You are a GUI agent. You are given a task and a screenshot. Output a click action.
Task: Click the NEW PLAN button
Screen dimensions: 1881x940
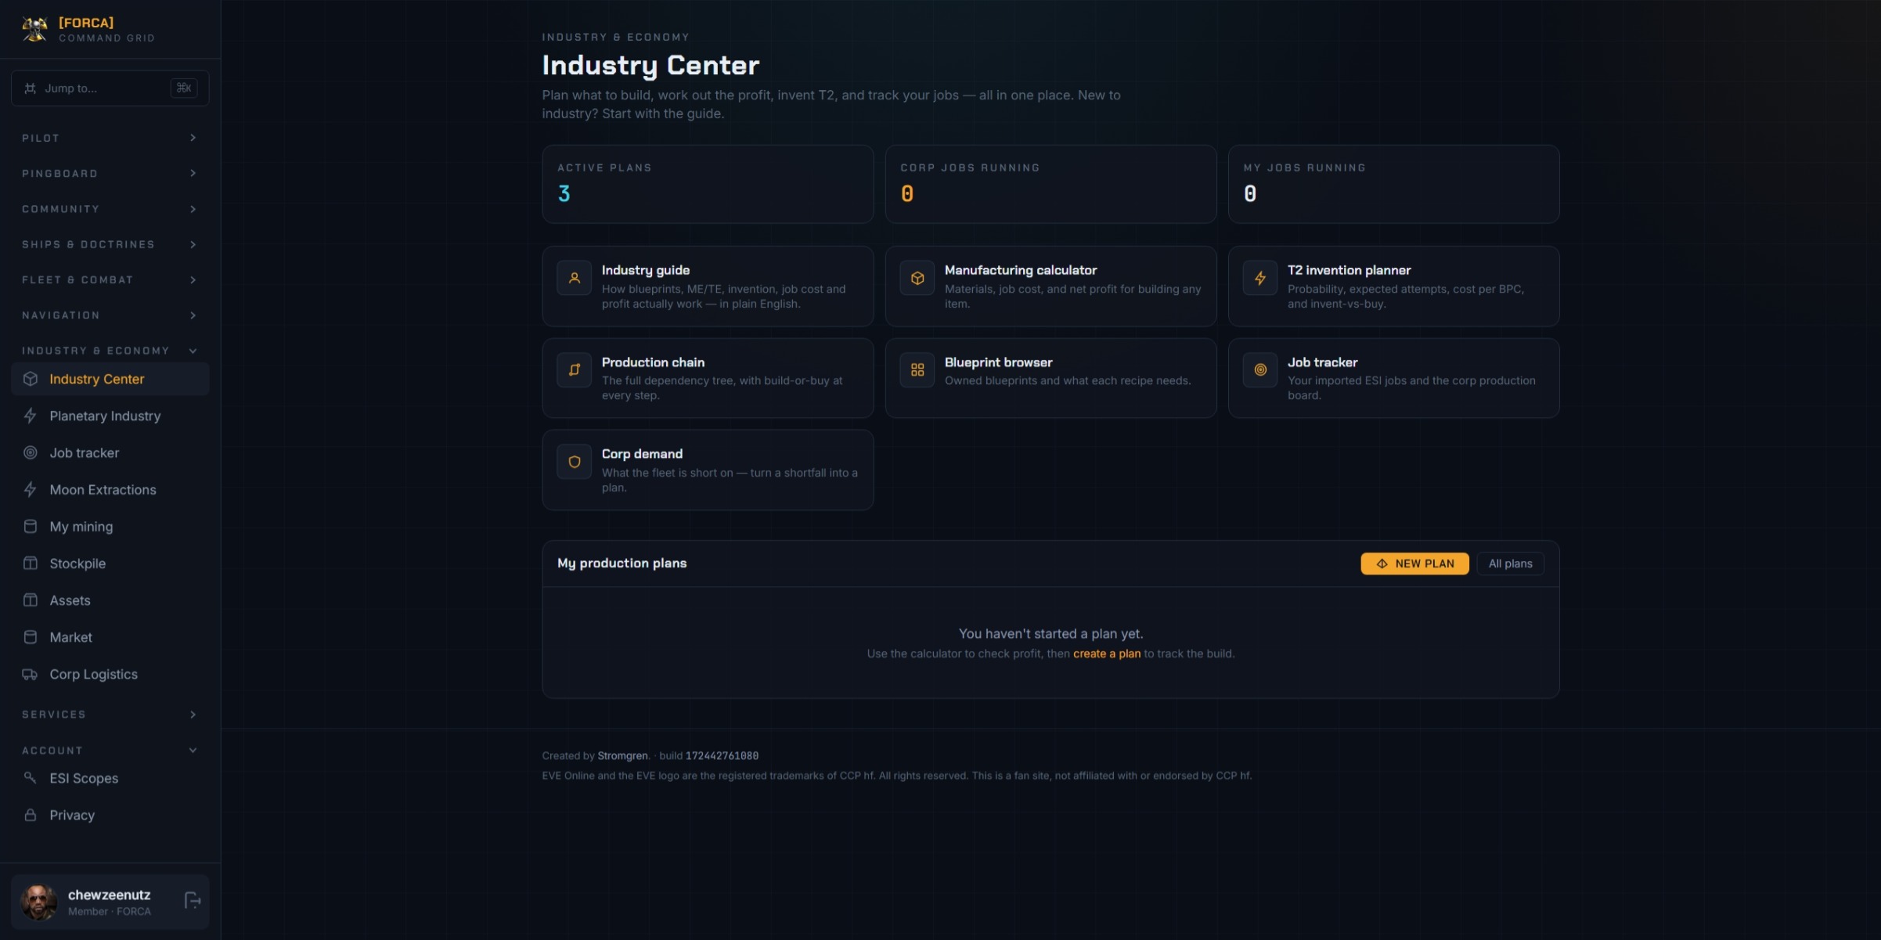1414,564
